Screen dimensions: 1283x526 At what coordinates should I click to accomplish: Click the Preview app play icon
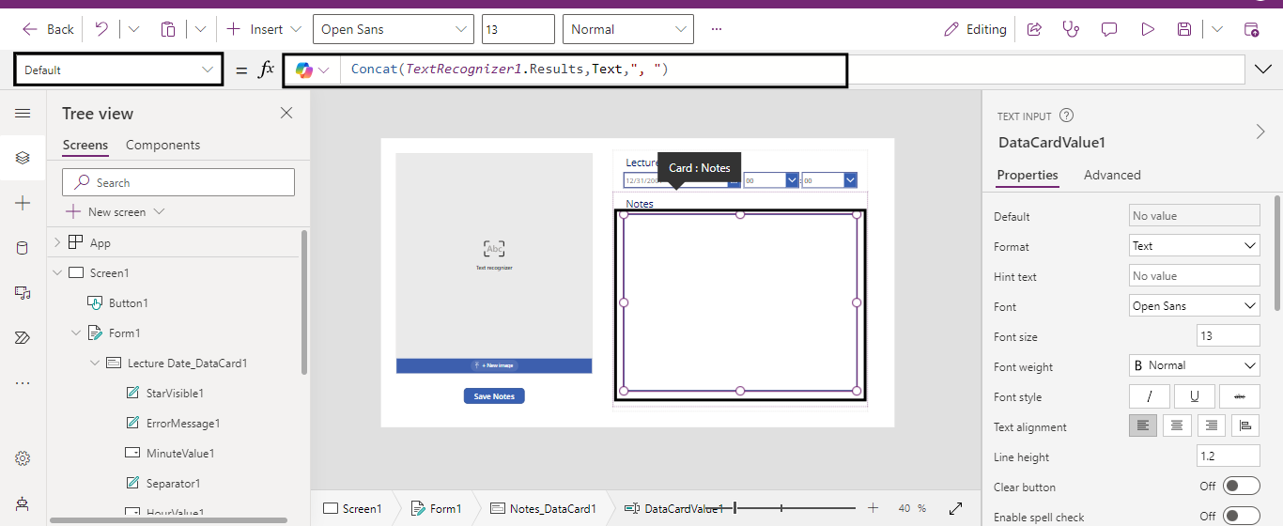1147,29
